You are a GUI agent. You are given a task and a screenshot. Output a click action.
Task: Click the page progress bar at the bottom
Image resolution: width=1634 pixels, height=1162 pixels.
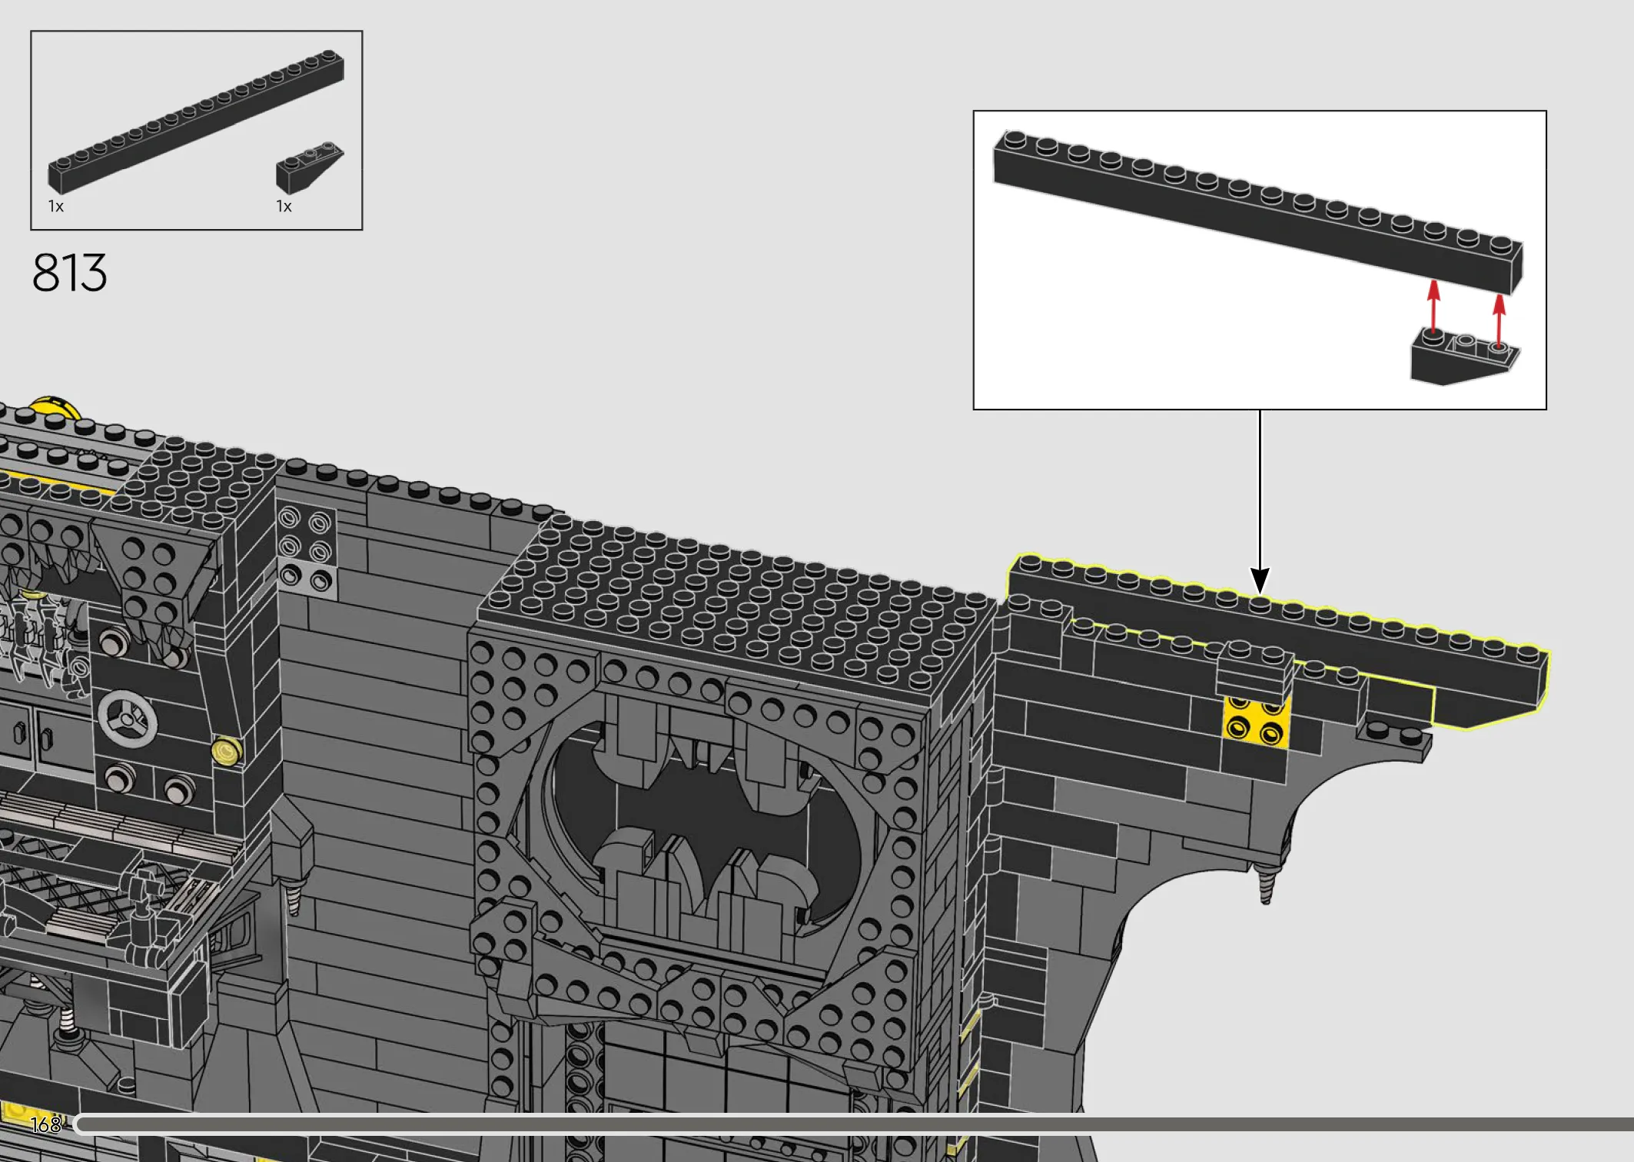[853, 1124]
